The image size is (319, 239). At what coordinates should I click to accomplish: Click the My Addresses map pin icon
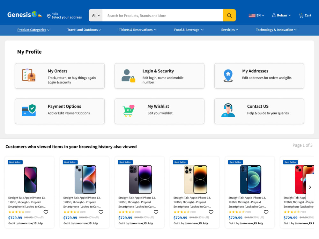(x=228, y=76)
